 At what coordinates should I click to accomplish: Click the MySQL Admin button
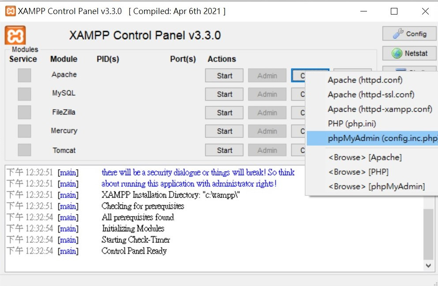coord(267,94)
